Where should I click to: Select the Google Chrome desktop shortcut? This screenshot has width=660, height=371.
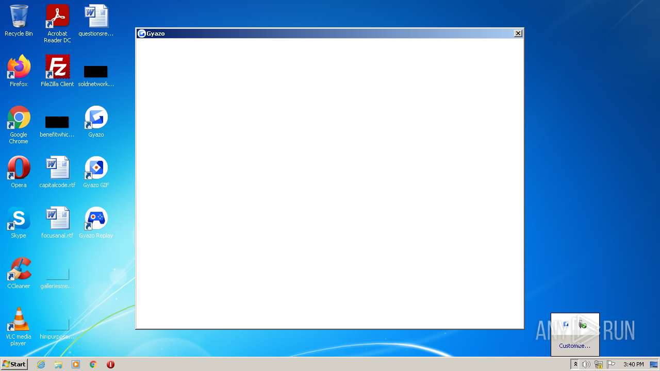pos(19,125)
